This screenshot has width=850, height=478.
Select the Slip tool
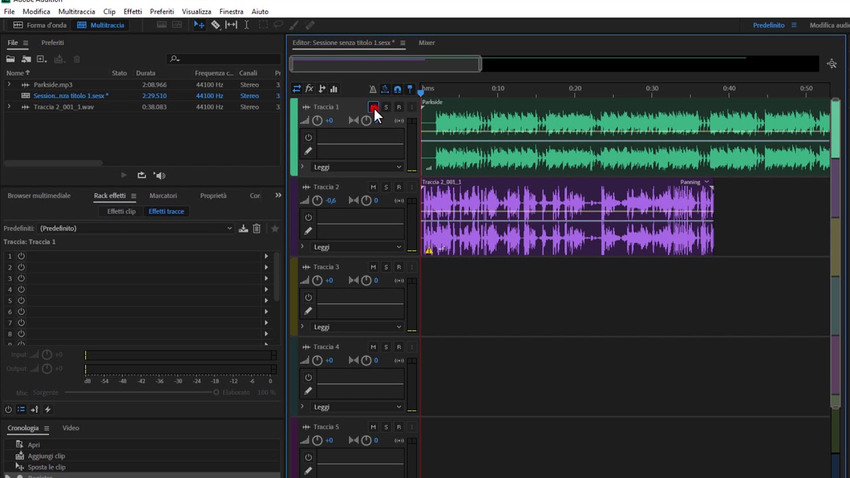[x=231, y=25]
